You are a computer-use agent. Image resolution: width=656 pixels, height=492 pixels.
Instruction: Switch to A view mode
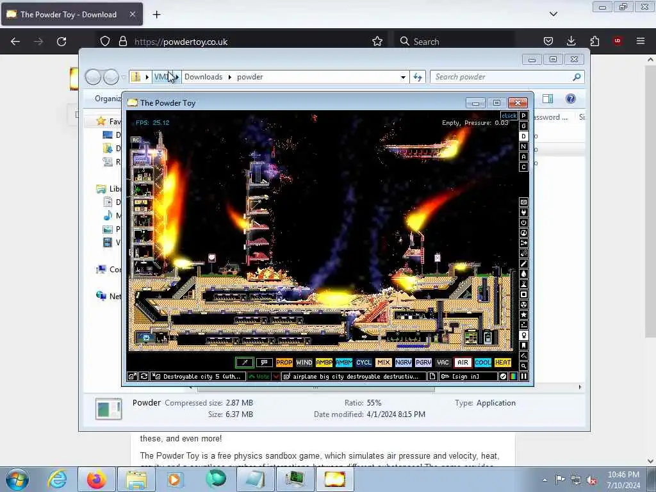[x=523, y=156]
